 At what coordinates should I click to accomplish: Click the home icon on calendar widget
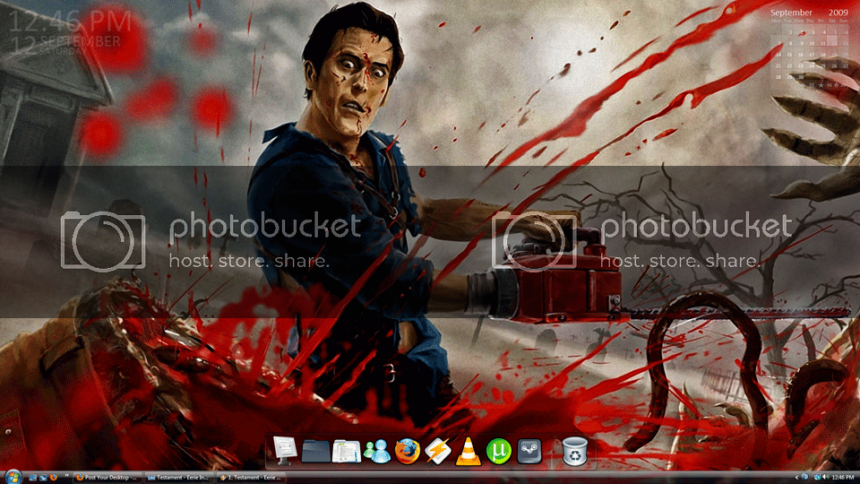[837, 85]
